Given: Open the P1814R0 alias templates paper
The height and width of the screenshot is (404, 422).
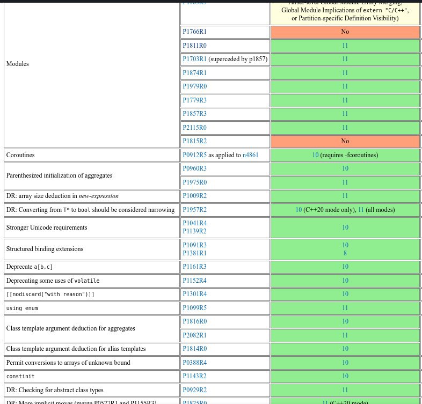Looking at the screenshot, I should pos(194,349).
